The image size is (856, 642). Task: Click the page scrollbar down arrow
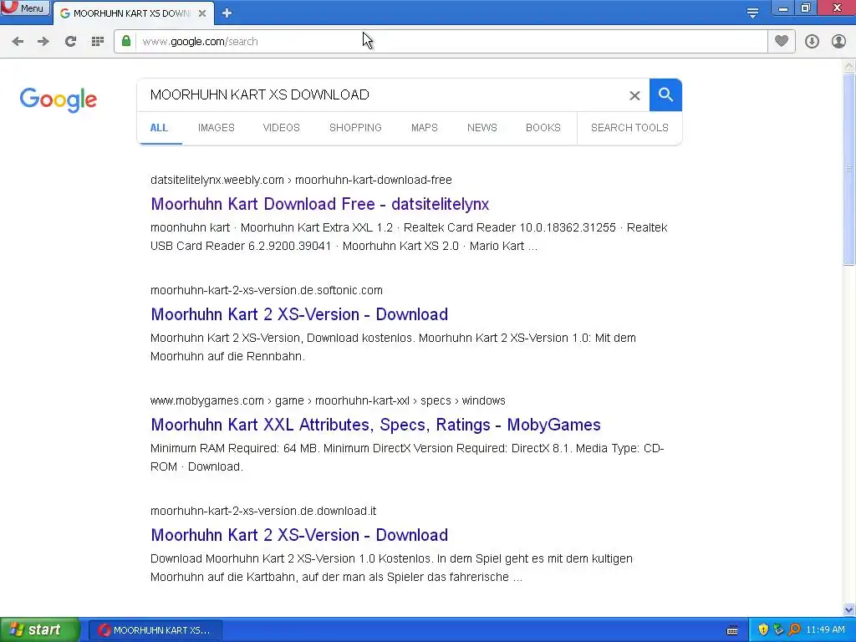tap(849, 609)
